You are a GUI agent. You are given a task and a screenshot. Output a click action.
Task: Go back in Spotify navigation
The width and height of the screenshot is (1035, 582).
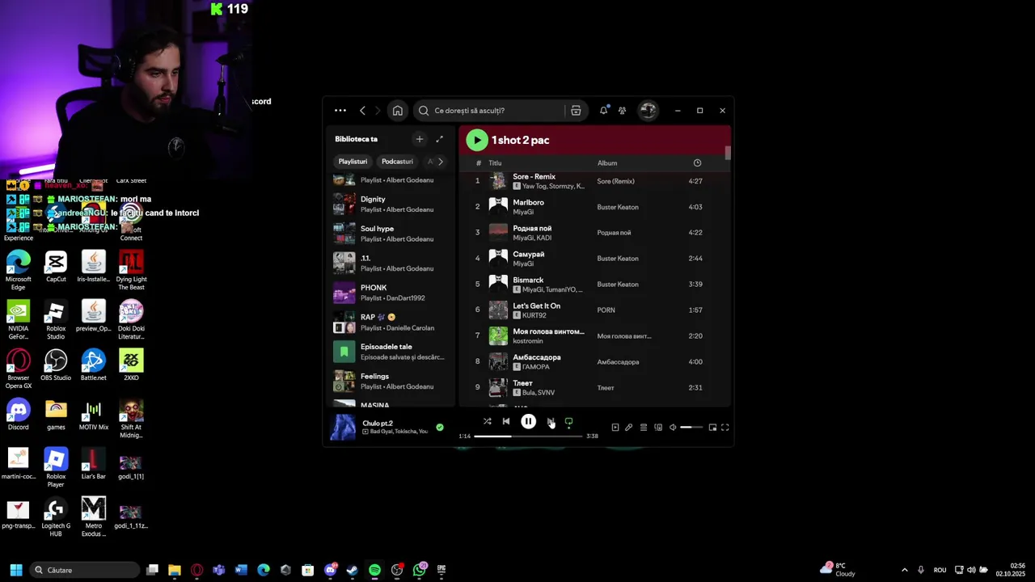point(362,111)
